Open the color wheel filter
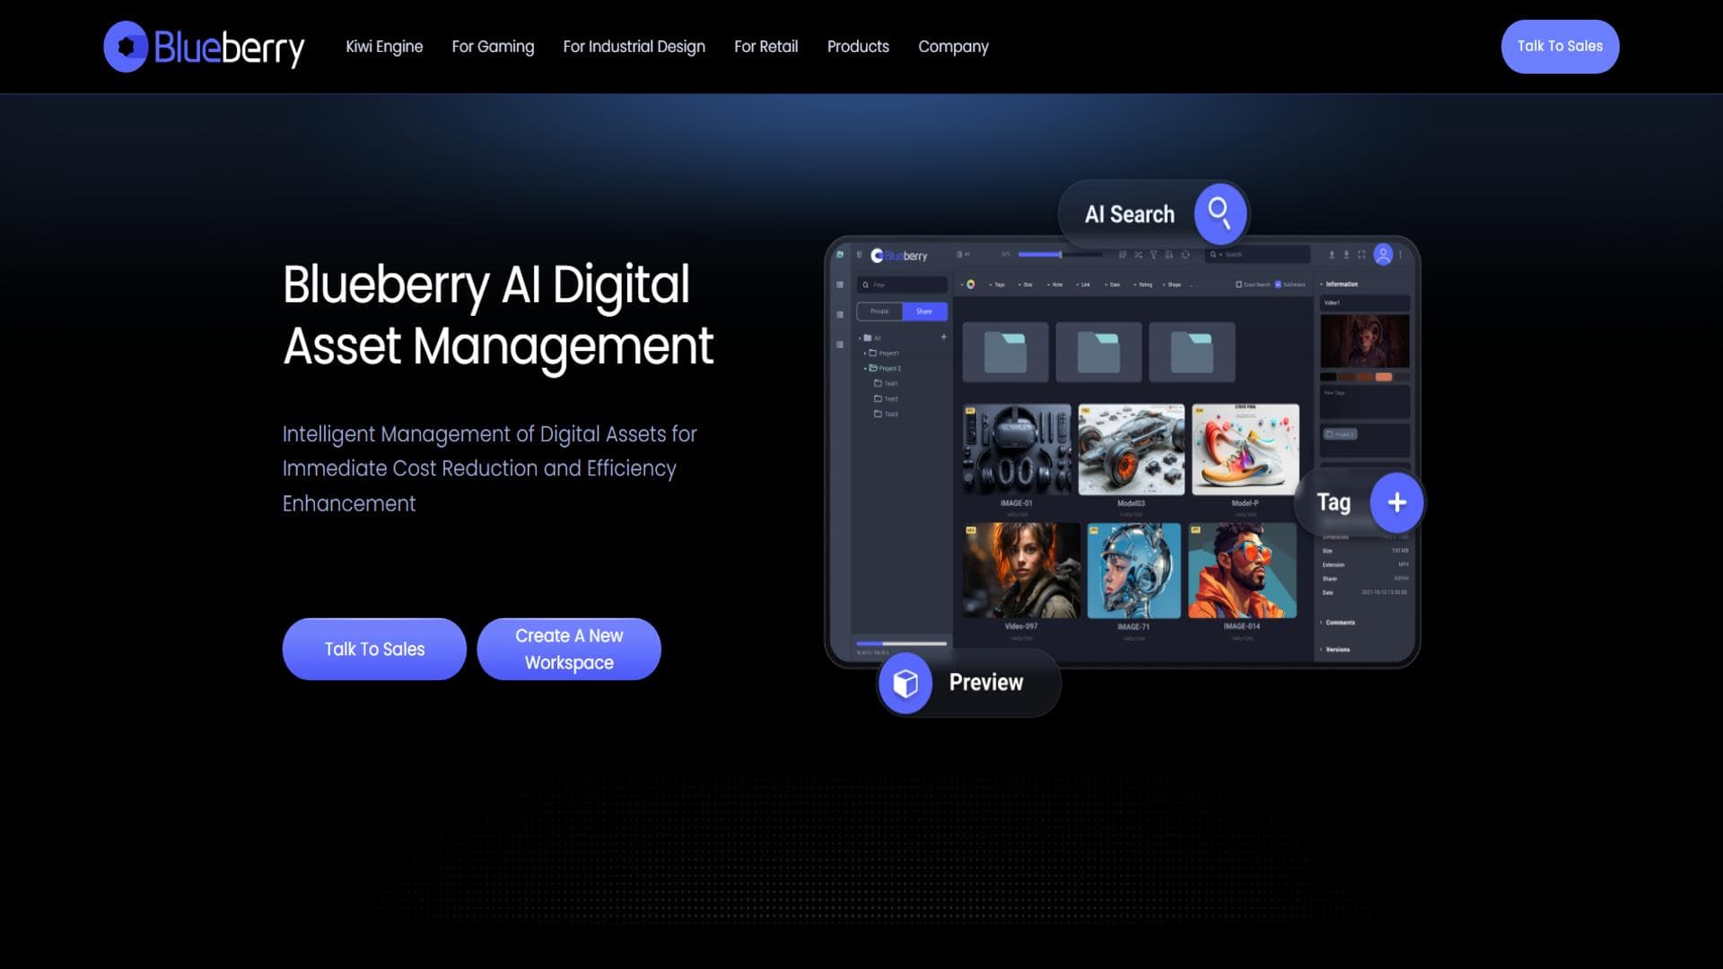1723x969 pixels. click(971, 284)
